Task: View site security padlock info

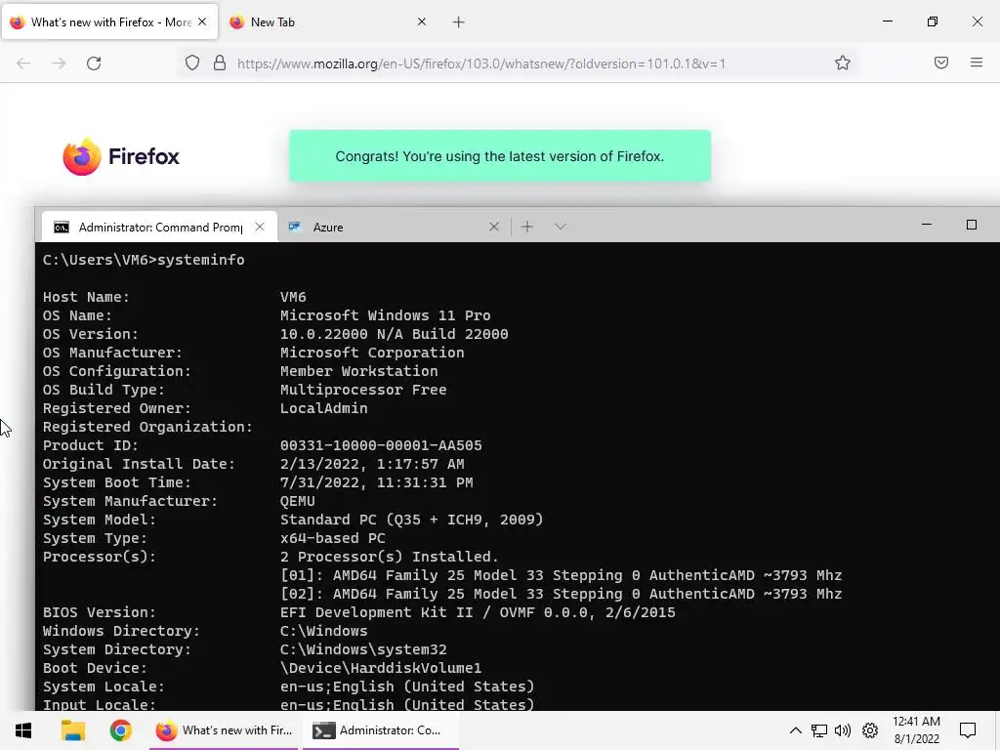Action: [220, 63]
